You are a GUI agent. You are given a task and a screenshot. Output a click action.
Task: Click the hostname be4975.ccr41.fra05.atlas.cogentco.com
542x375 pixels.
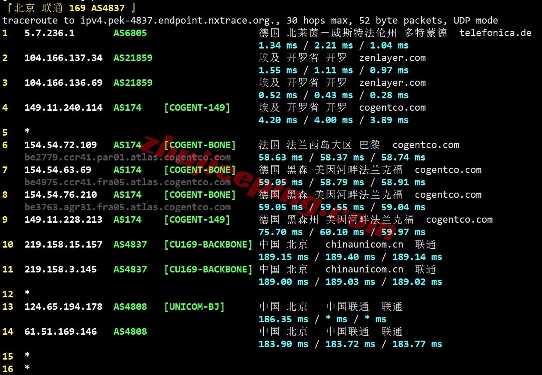point(127,182)
